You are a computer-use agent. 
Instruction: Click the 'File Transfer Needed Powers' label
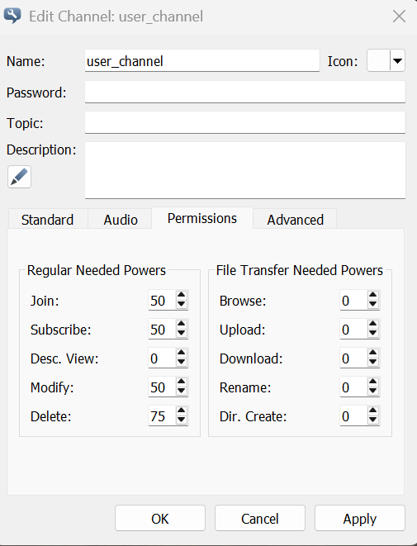coord(300,270)
